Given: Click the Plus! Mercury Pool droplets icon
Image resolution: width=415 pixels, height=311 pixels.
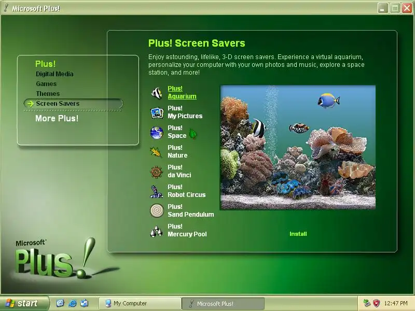Looking at the screenshot, I should (157, 231).
